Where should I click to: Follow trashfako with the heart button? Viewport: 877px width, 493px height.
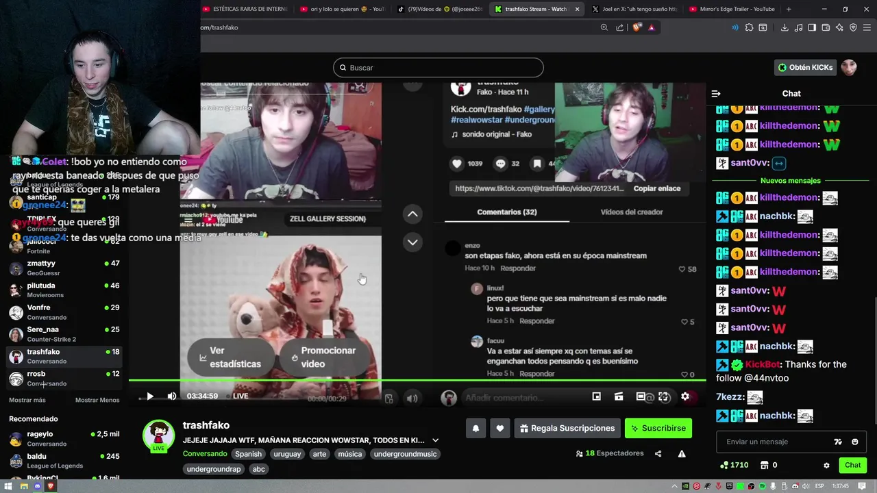(x=500, y=429)
